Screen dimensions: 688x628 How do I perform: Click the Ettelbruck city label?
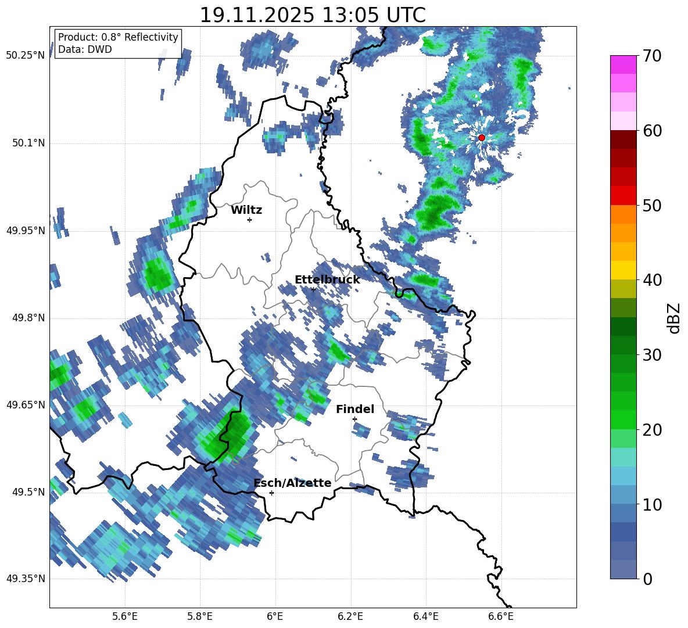[x=327, y=279]
